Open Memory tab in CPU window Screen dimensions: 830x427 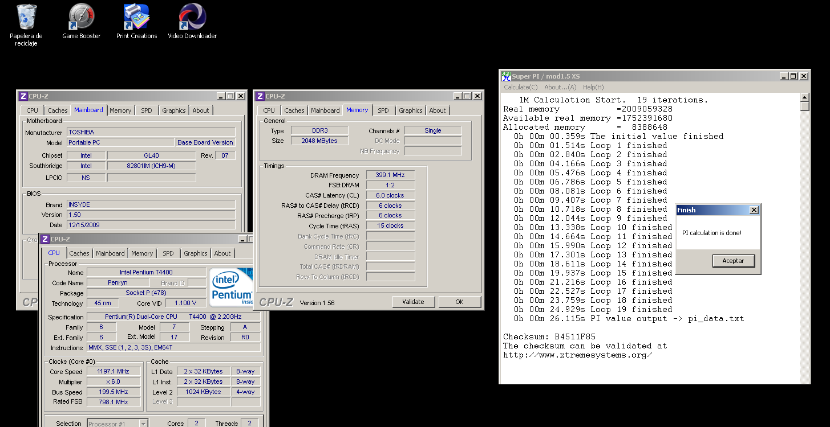[142, 253]
